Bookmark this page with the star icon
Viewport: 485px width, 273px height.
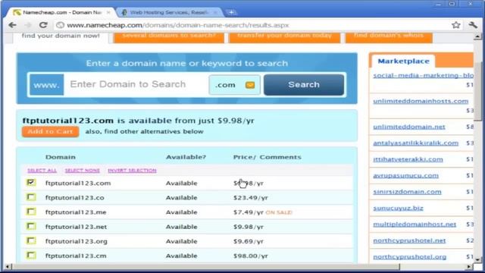click(x=456, y=25)
